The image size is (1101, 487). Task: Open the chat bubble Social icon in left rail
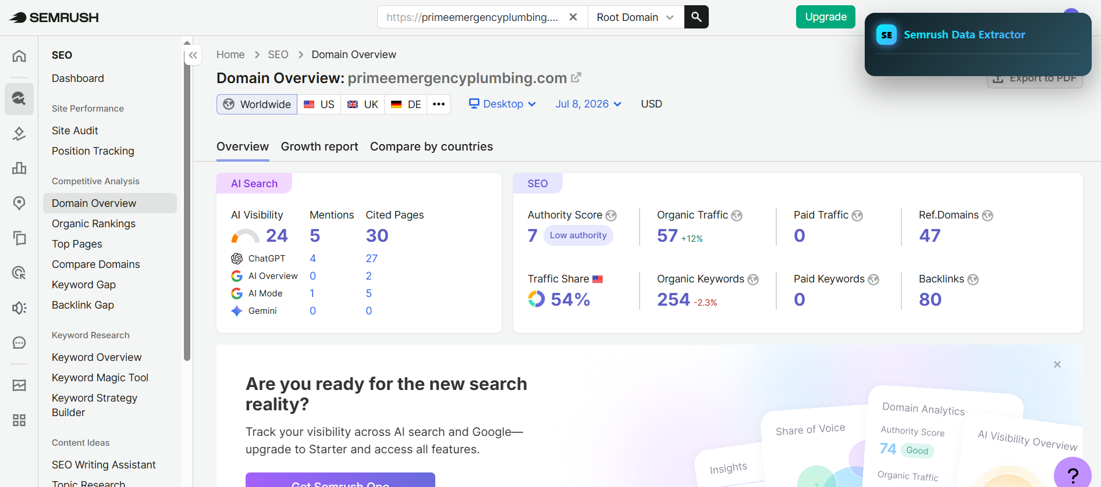click(19, 342)
